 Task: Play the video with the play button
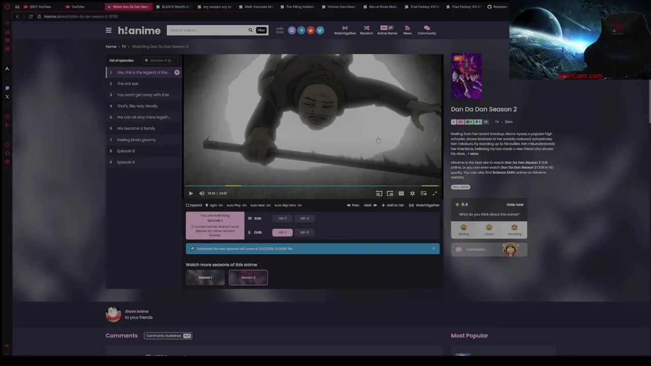point(191,193)
